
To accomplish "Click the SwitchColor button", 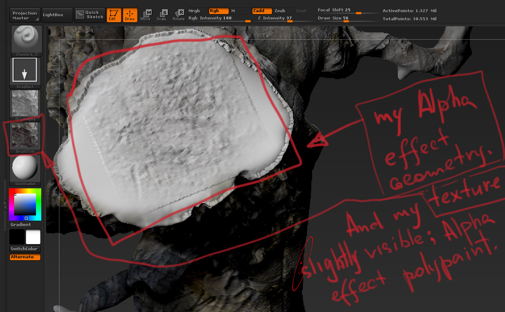I will pyautogui.click(x=25, y=249).
